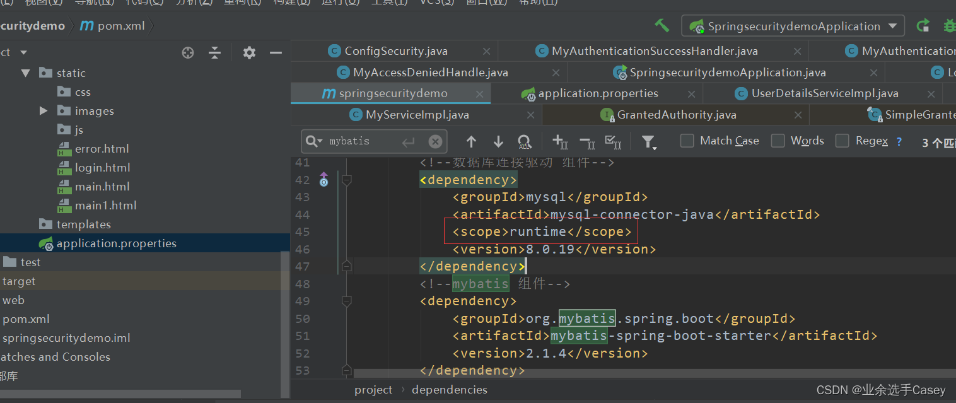Switch to the MyServiceImpl.java tab
The width and height of the screenshot is (956, 403).
(417, 115)
